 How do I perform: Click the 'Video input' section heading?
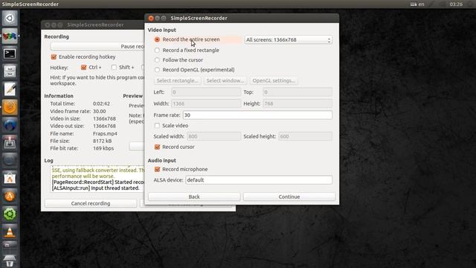coord(162,30)
